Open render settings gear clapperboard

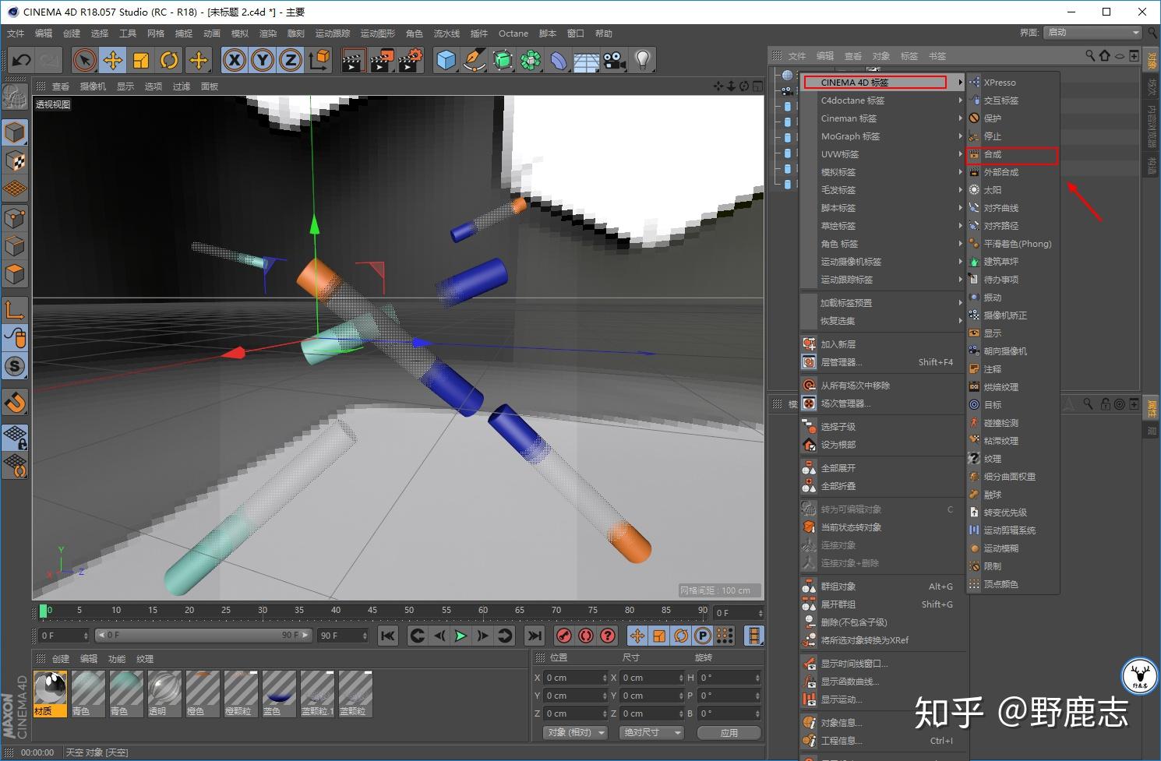(410, 60)
